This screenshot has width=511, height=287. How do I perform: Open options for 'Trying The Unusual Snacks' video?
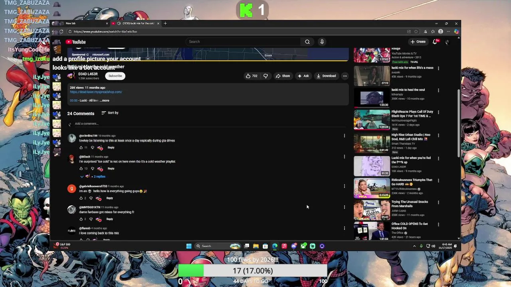tap(438, 202)
